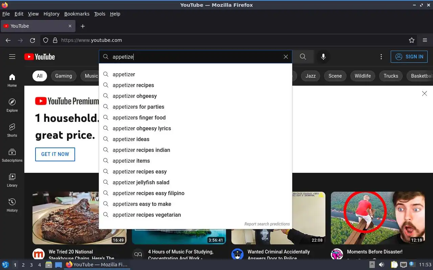Click GET IT NOW button
Screen dimensions: 433x270
pyautogui.click(x=55, y=154)
